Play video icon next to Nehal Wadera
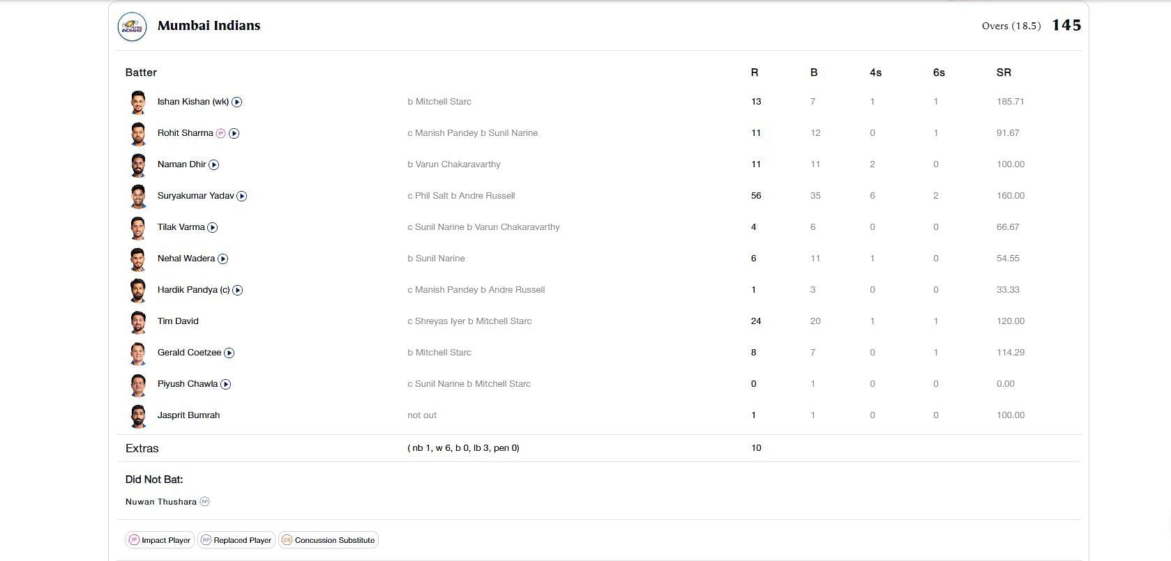 click(x=223, y=259)
